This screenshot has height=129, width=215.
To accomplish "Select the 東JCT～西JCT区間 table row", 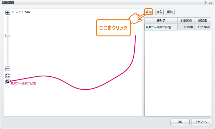I will point(178,27).
